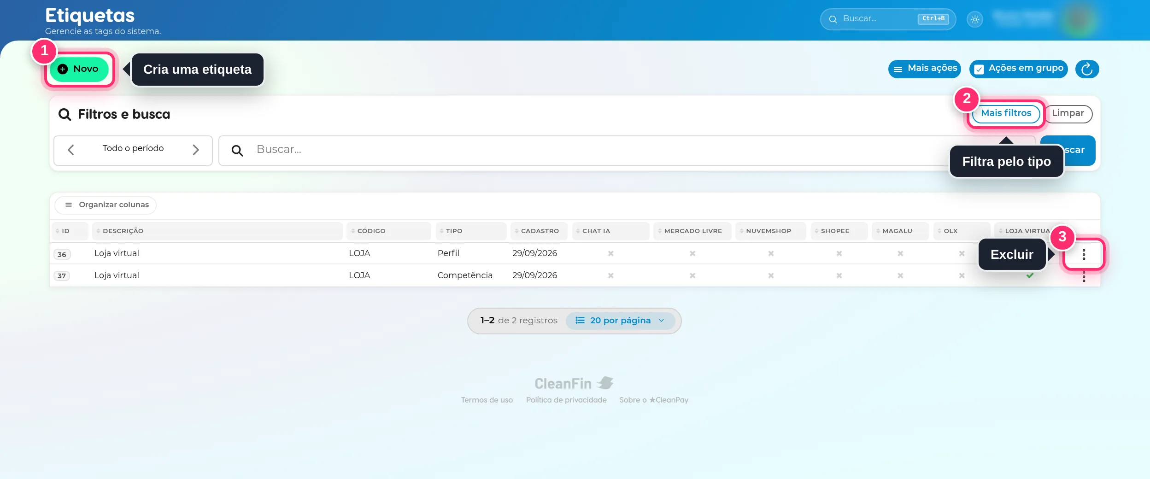Viewport: 1150px width, 479px height.
Task: Open the Sobre o CleanPay link
Action: point(654,400)
